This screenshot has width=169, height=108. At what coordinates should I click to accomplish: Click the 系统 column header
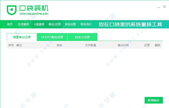pyautogui.click(x=59, y=45)
